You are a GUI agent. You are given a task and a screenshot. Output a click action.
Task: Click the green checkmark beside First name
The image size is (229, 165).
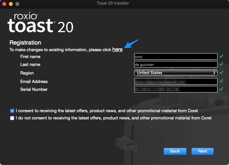click(x=221, y=56)
